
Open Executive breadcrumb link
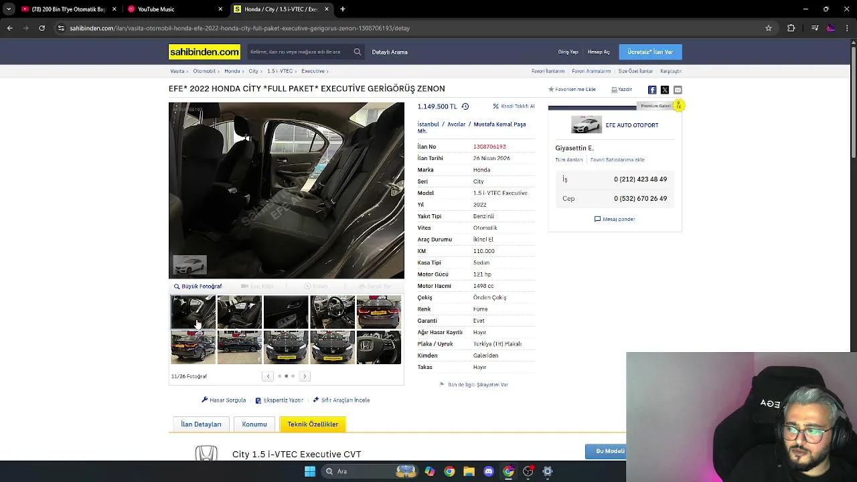pos(313,71)
